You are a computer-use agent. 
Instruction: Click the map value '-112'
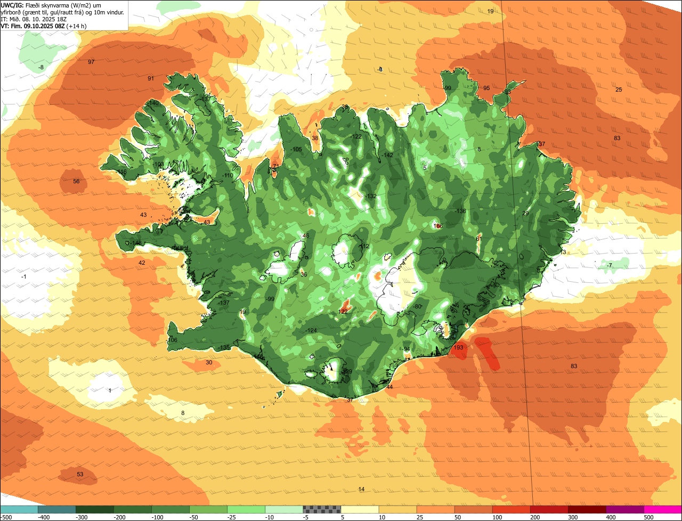[363, 246]
